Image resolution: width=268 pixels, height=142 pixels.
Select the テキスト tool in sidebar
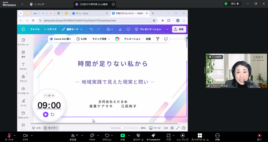(23, 66)
